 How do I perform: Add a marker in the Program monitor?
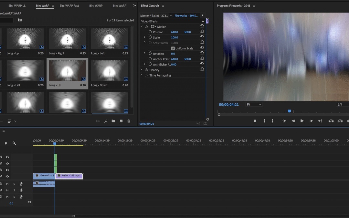click(255, 121)
